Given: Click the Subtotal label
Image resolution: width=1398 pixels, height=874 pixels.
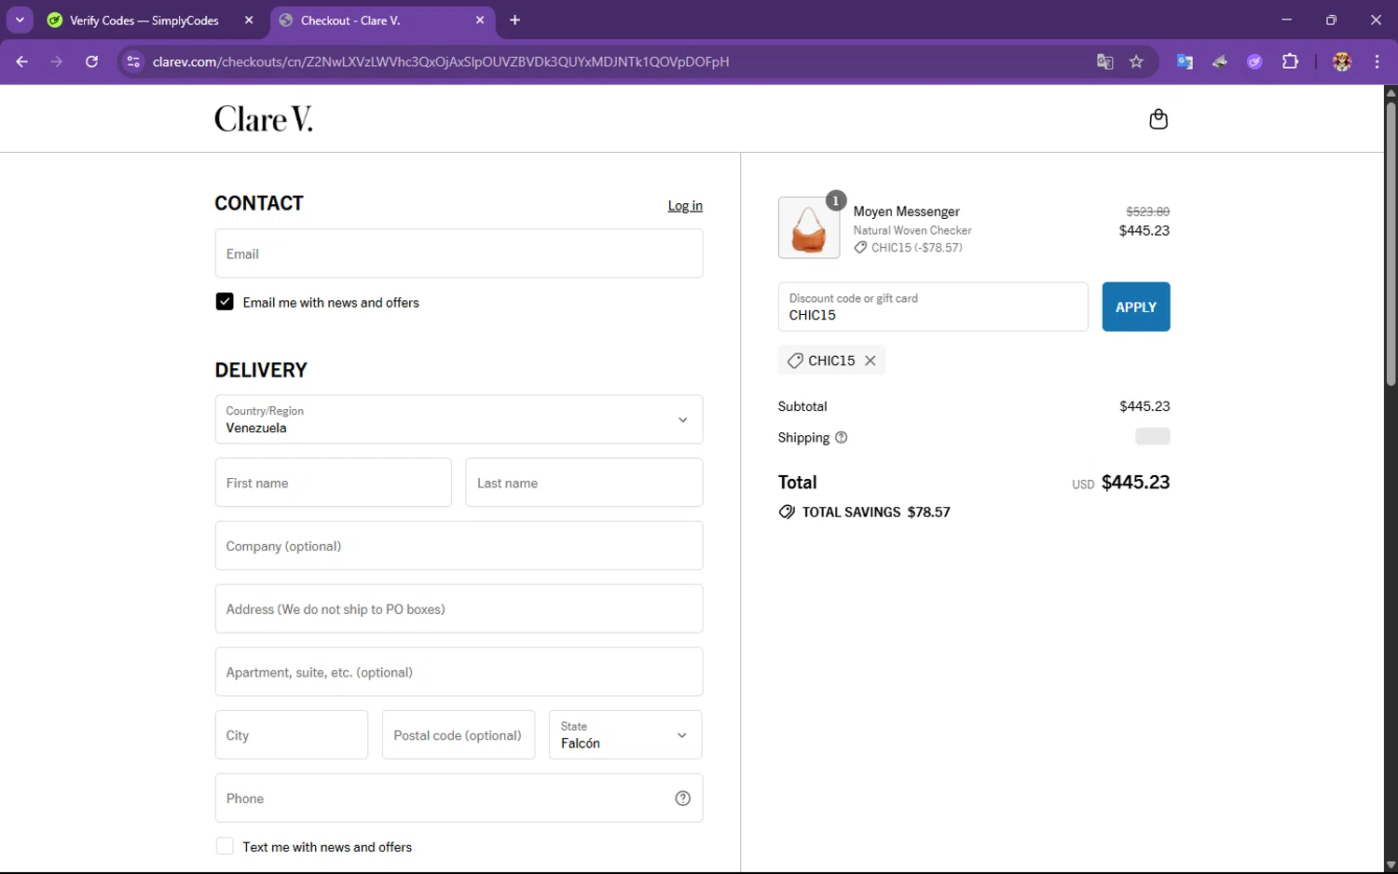Looking at the screenshot, I should pyautogui.click(x=802, y=406).
